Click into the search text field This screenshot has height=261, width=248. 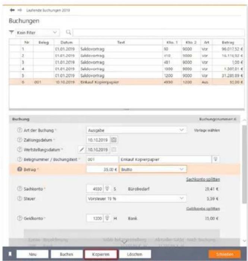click(x=159, y=32)
